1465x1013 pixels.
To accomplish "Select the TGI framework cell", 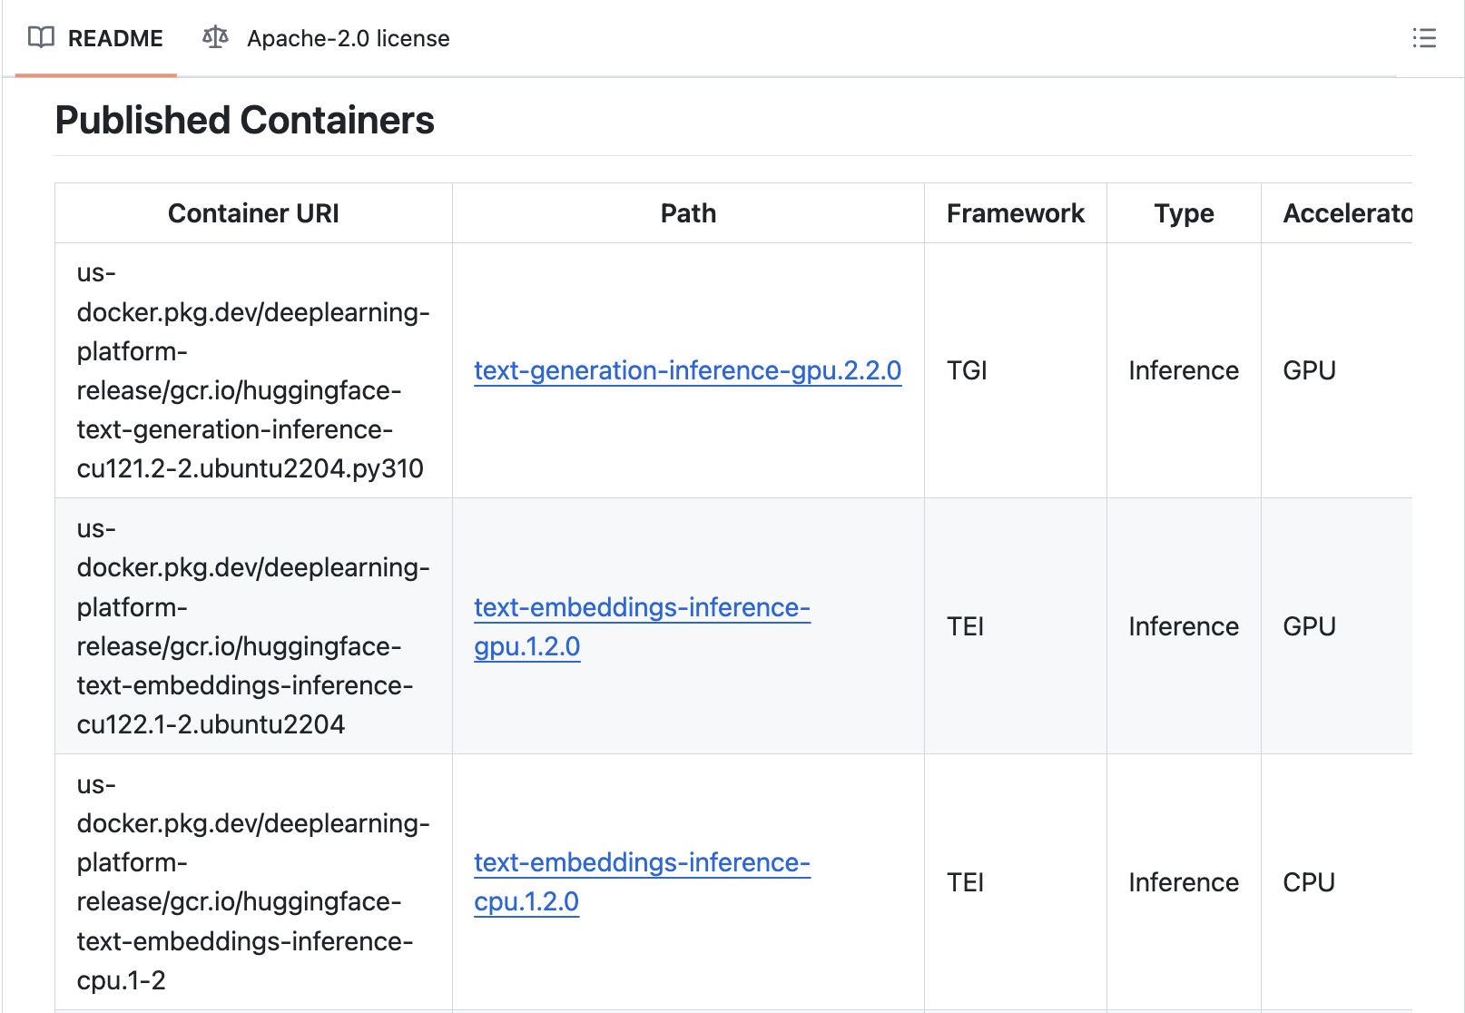I will (x=1015, y=370).
